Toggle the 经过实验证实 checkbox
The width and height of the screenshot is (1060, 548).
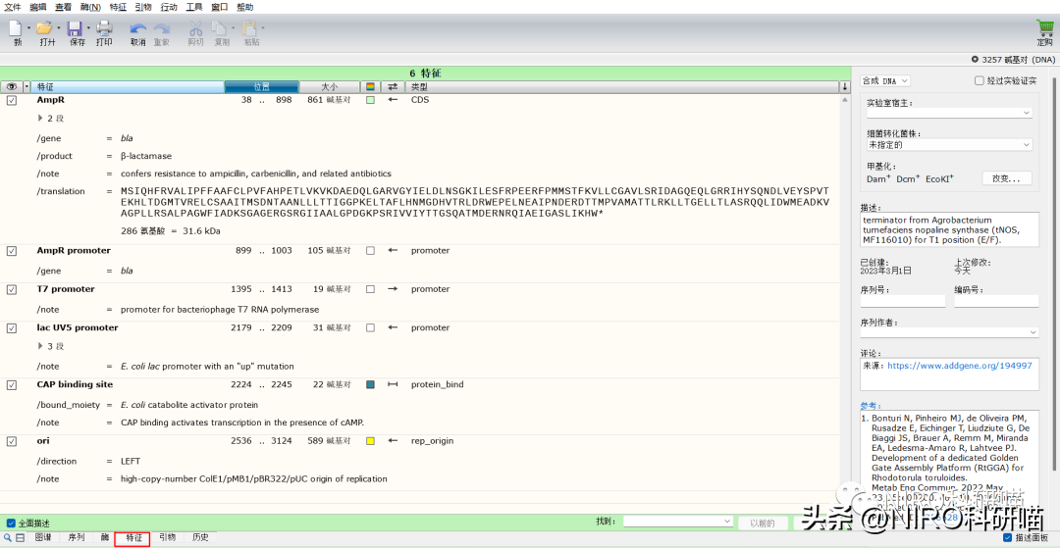tap(979, 80)
